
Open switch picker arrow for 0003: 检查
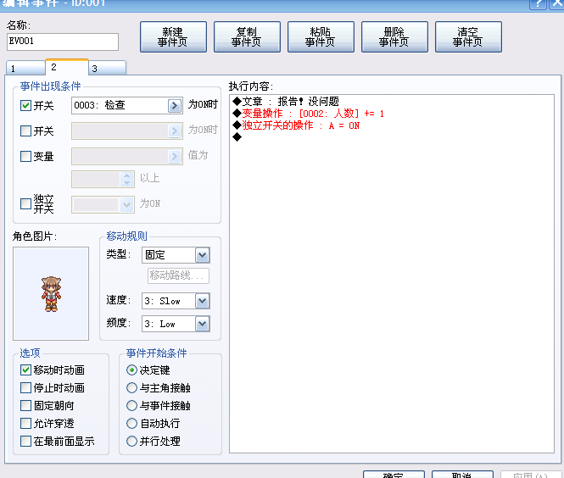tap(175, 106)
